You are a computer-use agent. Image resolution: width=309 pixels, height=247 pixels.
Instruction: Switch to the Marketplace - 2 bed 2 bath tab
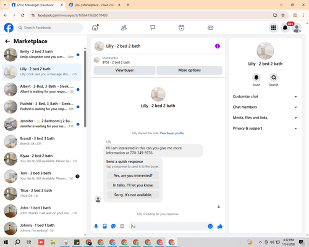[x=95, y=5]
